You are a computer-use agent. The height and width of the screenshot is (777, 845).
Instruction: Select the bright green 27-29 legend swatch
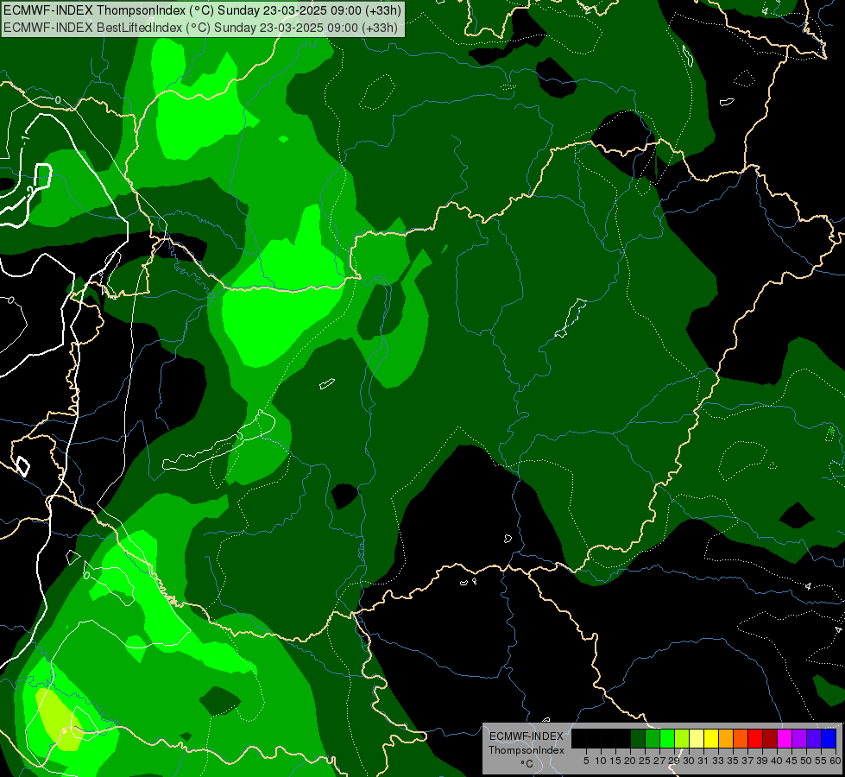tap(667, 738)
